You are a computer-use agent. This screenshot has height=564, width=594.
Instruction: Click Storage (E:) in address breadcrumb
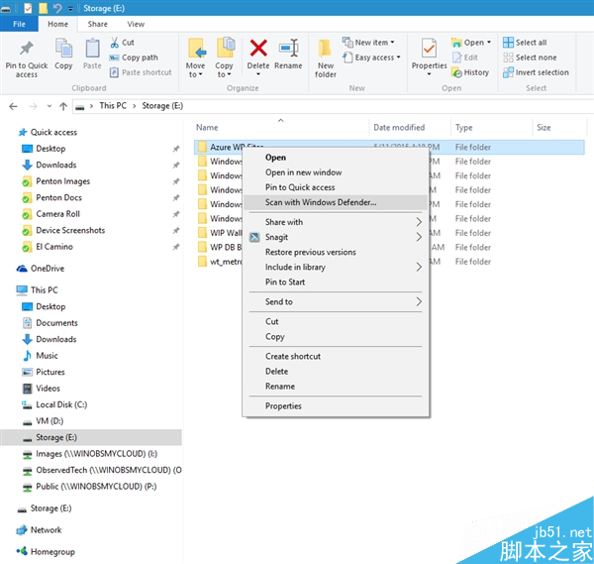tap(162, 106)
